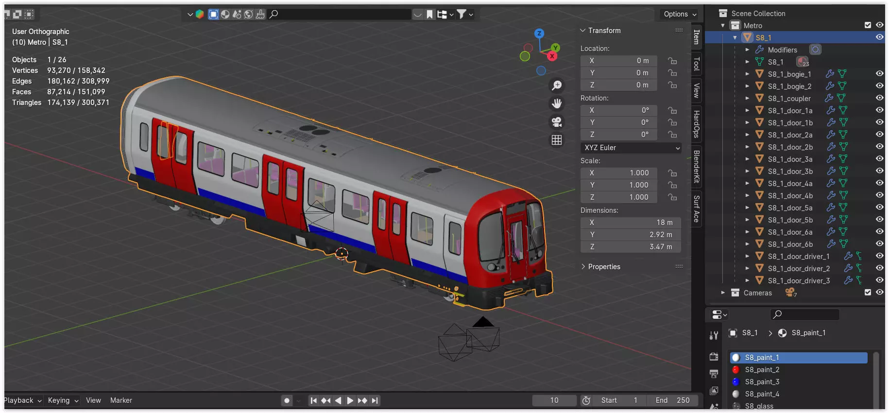
Task: Hide S8_1_door_1a with its eye icon
Action: (x=879, y=110)
